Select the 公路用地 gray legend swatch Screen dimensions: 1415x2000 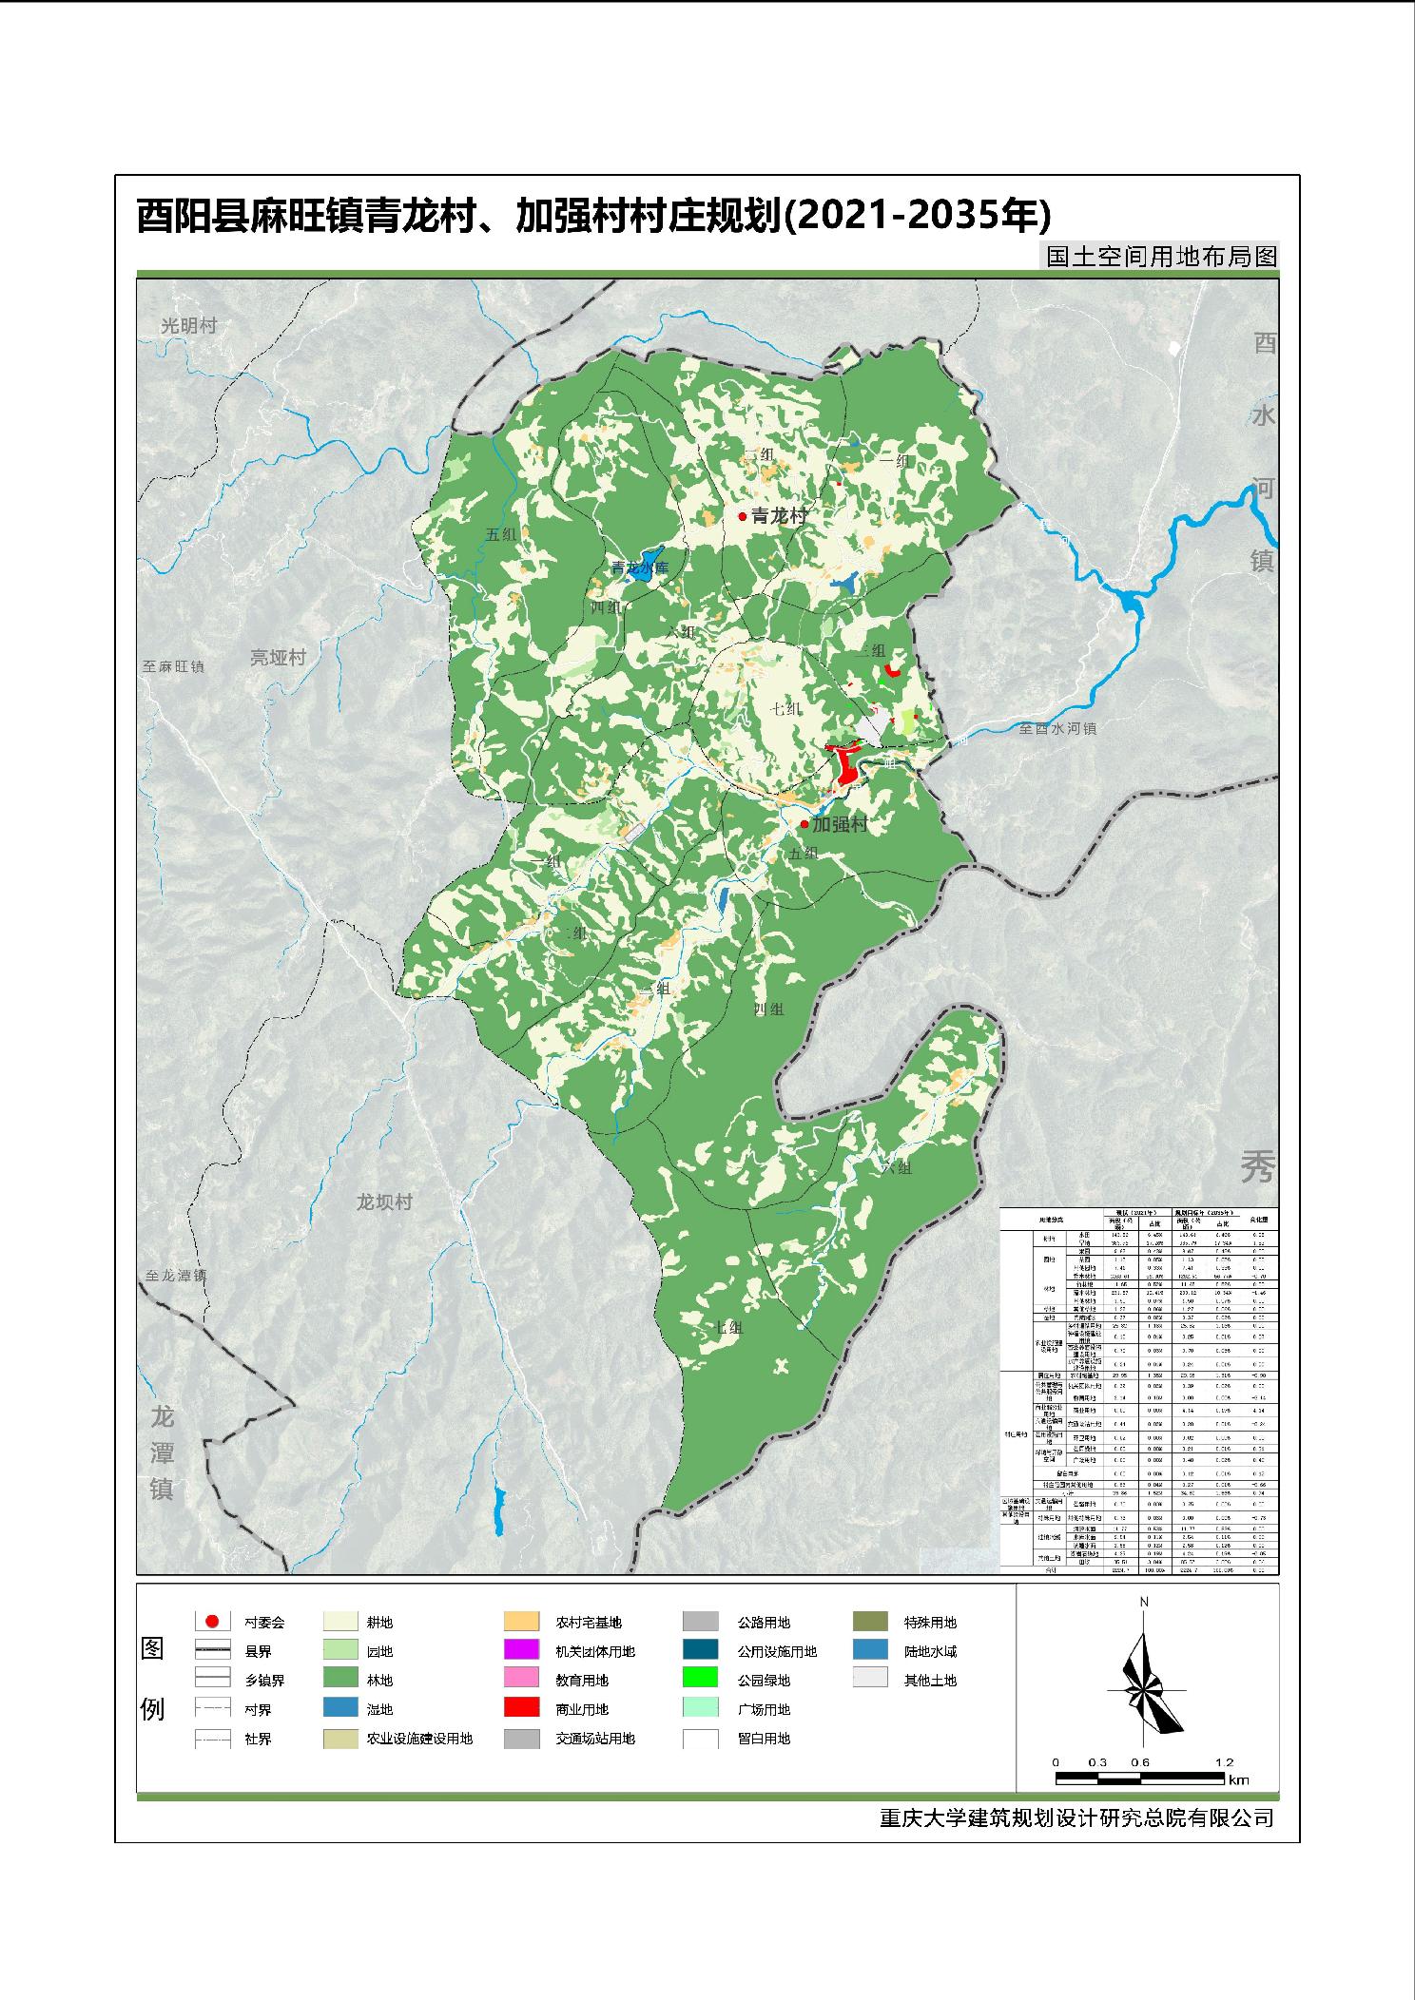point(701,1622)
